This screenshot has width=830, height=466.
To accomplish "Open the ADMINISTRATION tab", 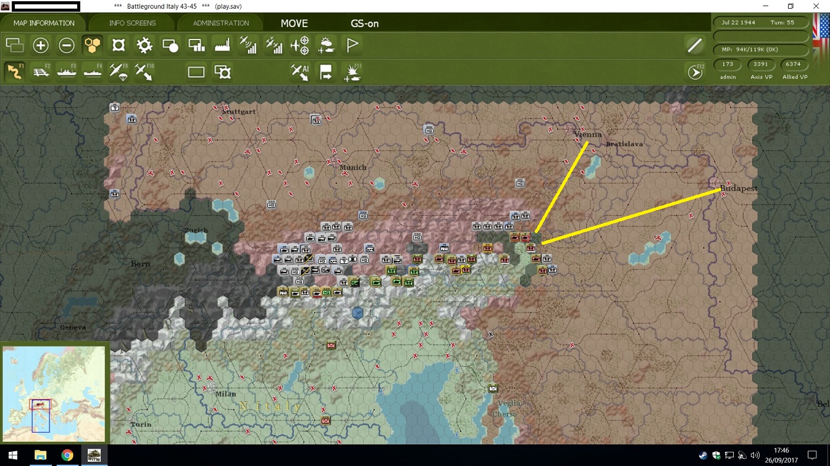I will 220,23.
